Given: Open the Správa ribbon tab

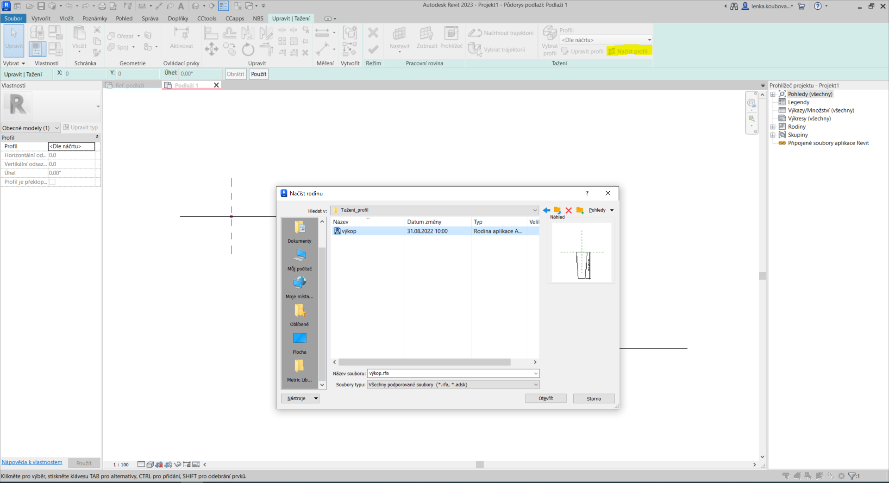Looking at the screenshot, I should point(150,19).
